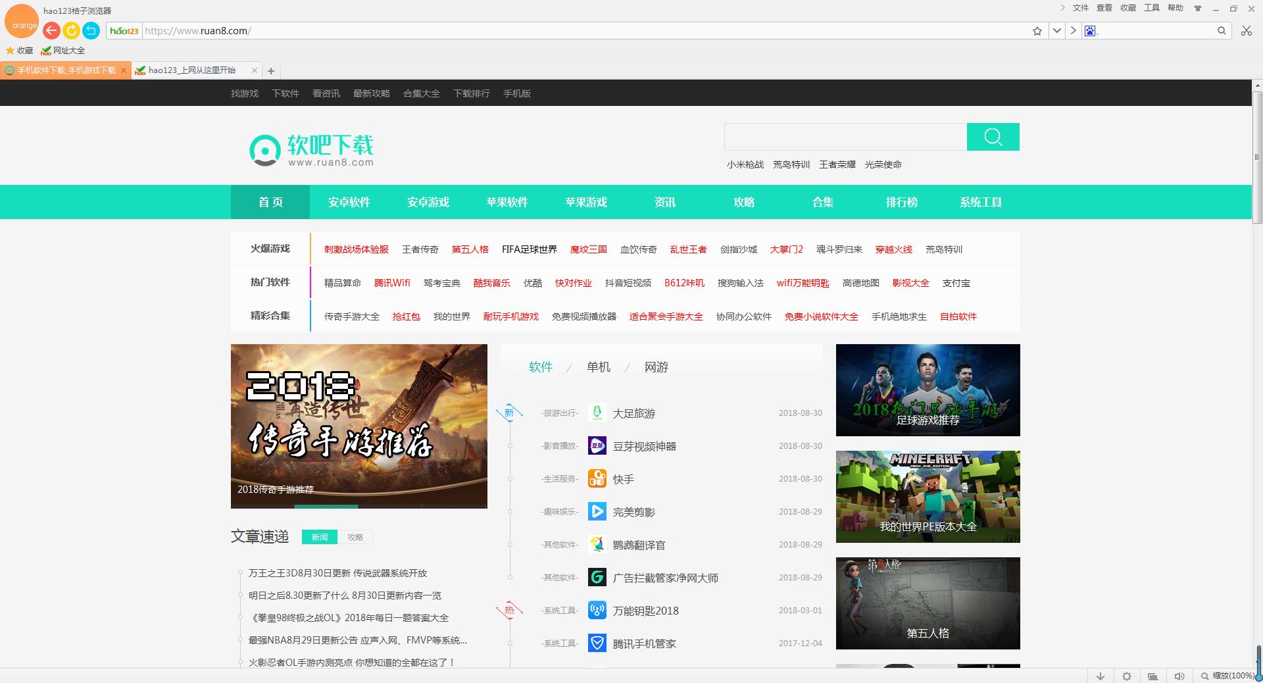
Task: Click the hao123 logo beside the URL
Action: click(x=124, y=31)
